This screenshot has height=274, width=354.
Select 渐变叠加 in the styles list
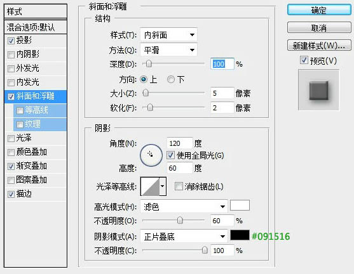pos(31,166)
